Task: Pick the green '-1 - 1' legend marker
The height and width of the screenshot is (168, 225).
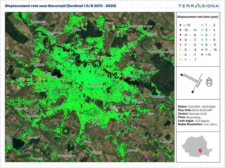Action: (x=180, y=59)
